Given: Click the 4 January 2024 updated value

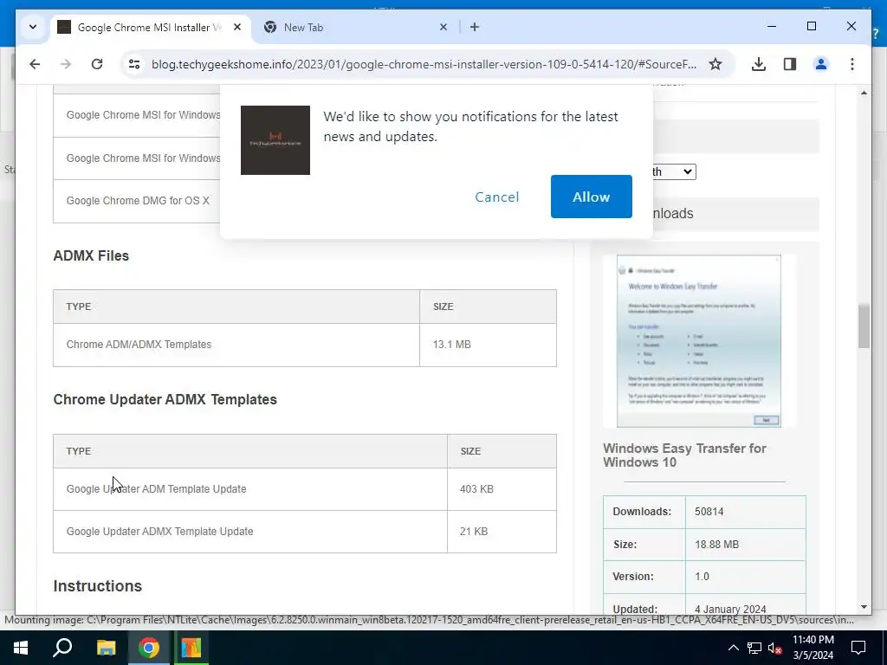Looking at the screenshot, I should coord(730,610).
